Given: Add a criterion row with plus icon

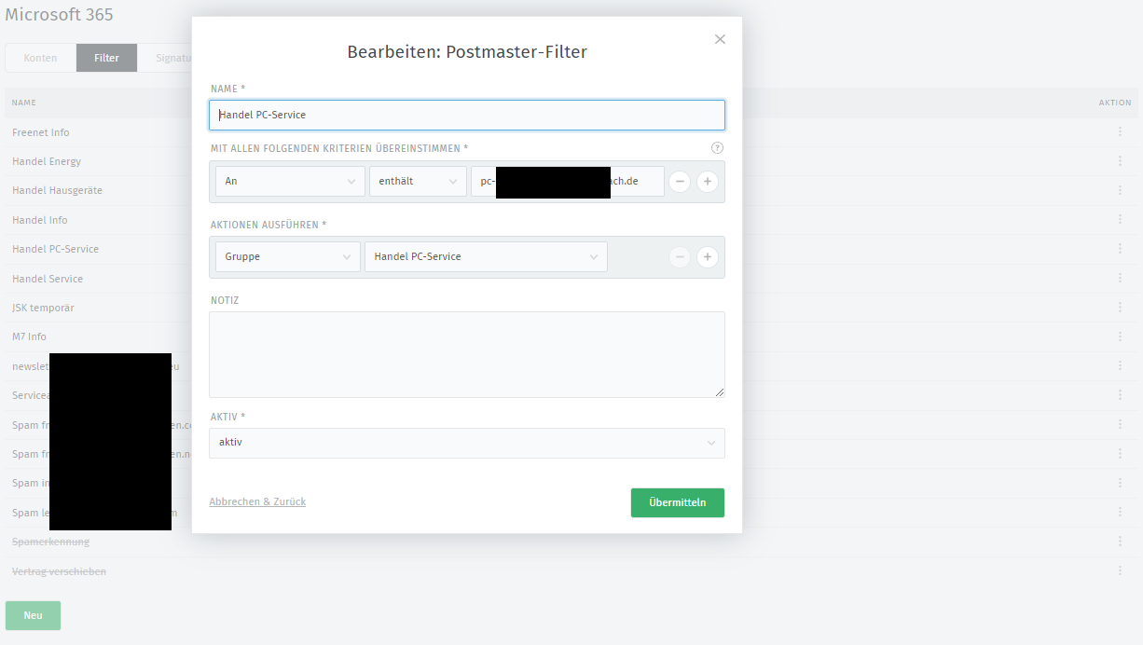Looking at the screenshot, I should coord(708,182).
